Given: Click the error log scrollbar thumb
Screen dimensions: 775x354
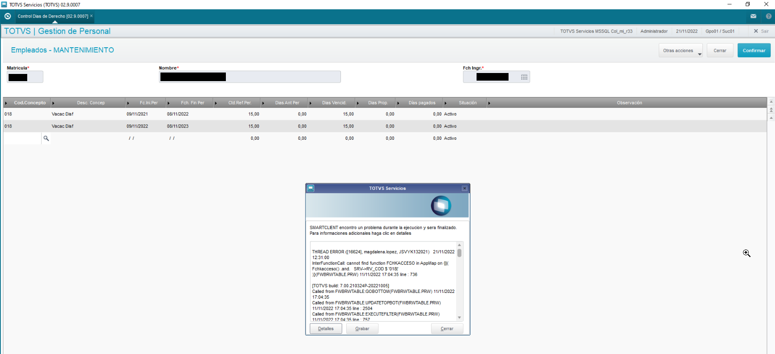Looking at the screenshot, I should tap(459, 253).
